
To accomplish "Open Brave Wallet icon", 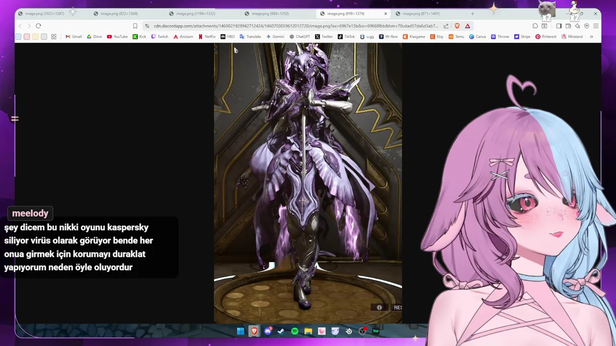I will pyautogui.click(x=568, y=26).
